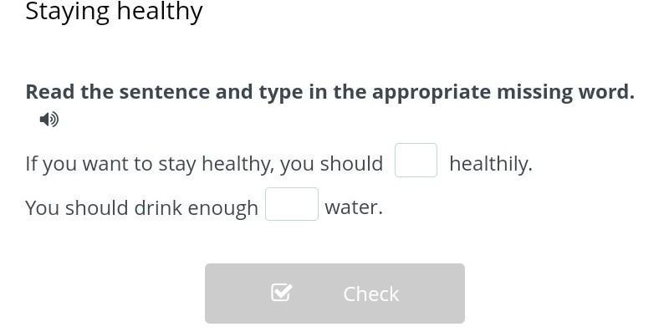The width and height of the screenshot is (669, 332).
Task: Click the word 'healthily.' after the blank
Action: click(491, 164)
